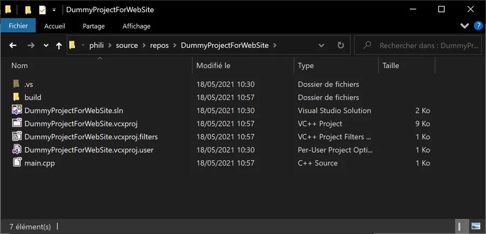Open the Affichage ribbon tab

[x=137, y=26]
